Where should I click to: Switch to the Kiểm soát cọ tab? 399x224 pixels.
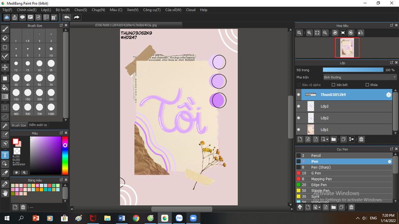point(38,125)
